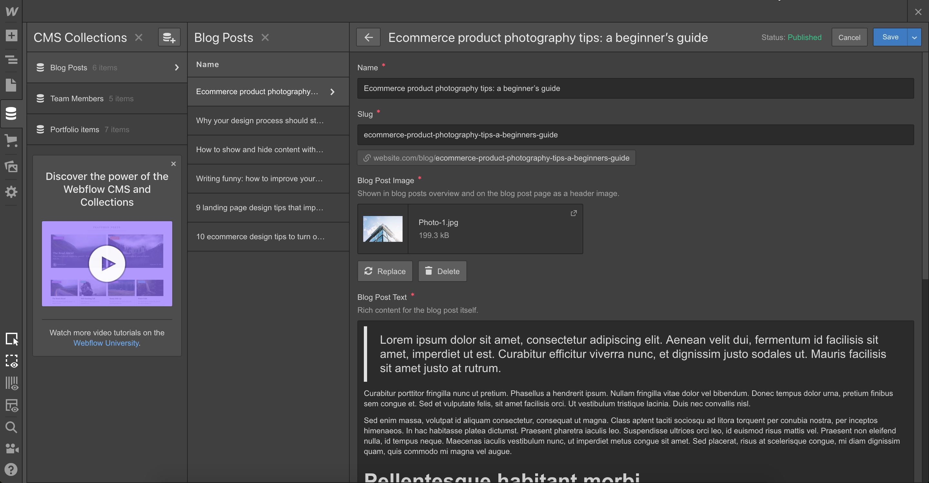Click into the Slug input field

pos(635,135)
